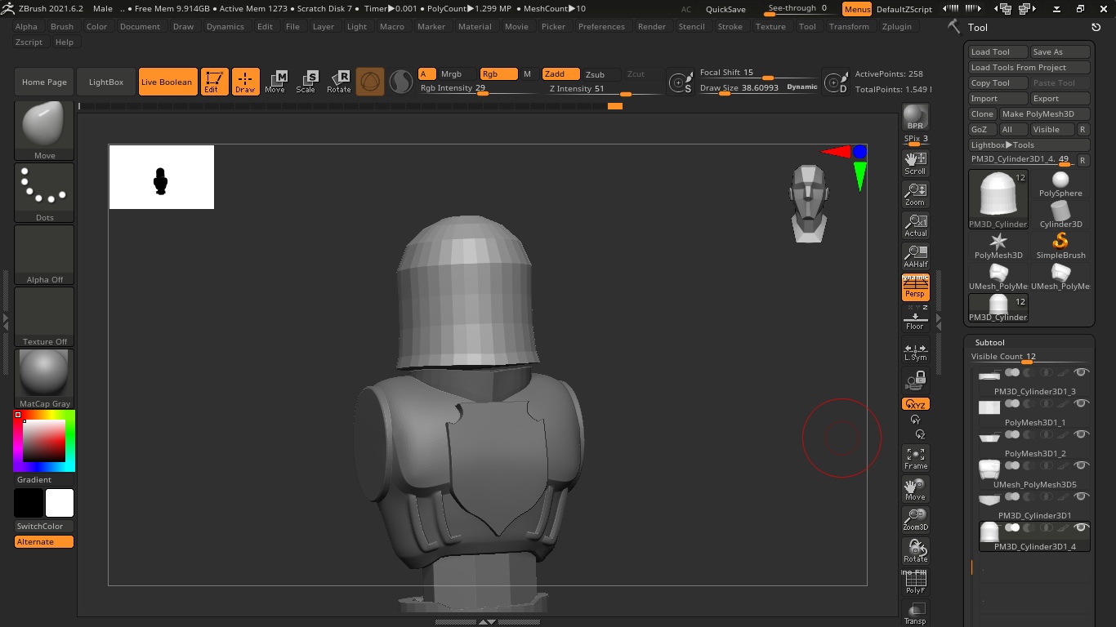Click the Load Tool button
The width and height of the screenshot is (1116, 627).
[998, 51]
